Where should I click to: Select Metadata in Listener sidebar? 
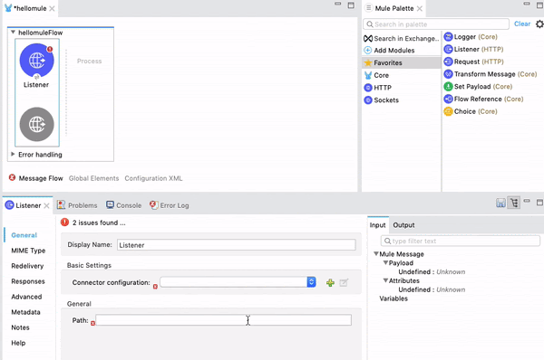pyautogui.click(x=25, y=312)
